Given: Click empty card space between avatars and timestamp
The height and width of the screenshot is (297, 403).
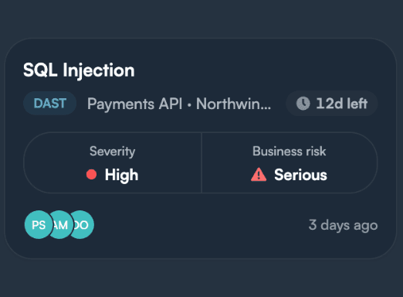Looking at the screenshot, I should click(x=201, y=225).
